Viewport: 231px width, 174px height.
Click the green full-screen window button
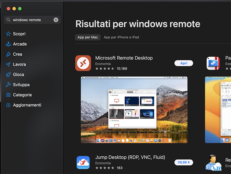point(20,9)
